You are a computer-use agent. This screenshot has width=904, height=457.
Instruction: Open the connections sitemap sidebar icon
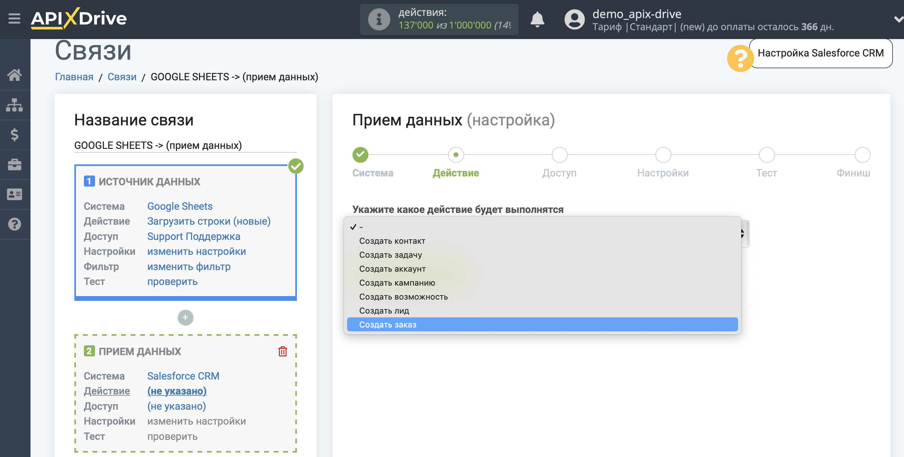click(x=14, y=105)
